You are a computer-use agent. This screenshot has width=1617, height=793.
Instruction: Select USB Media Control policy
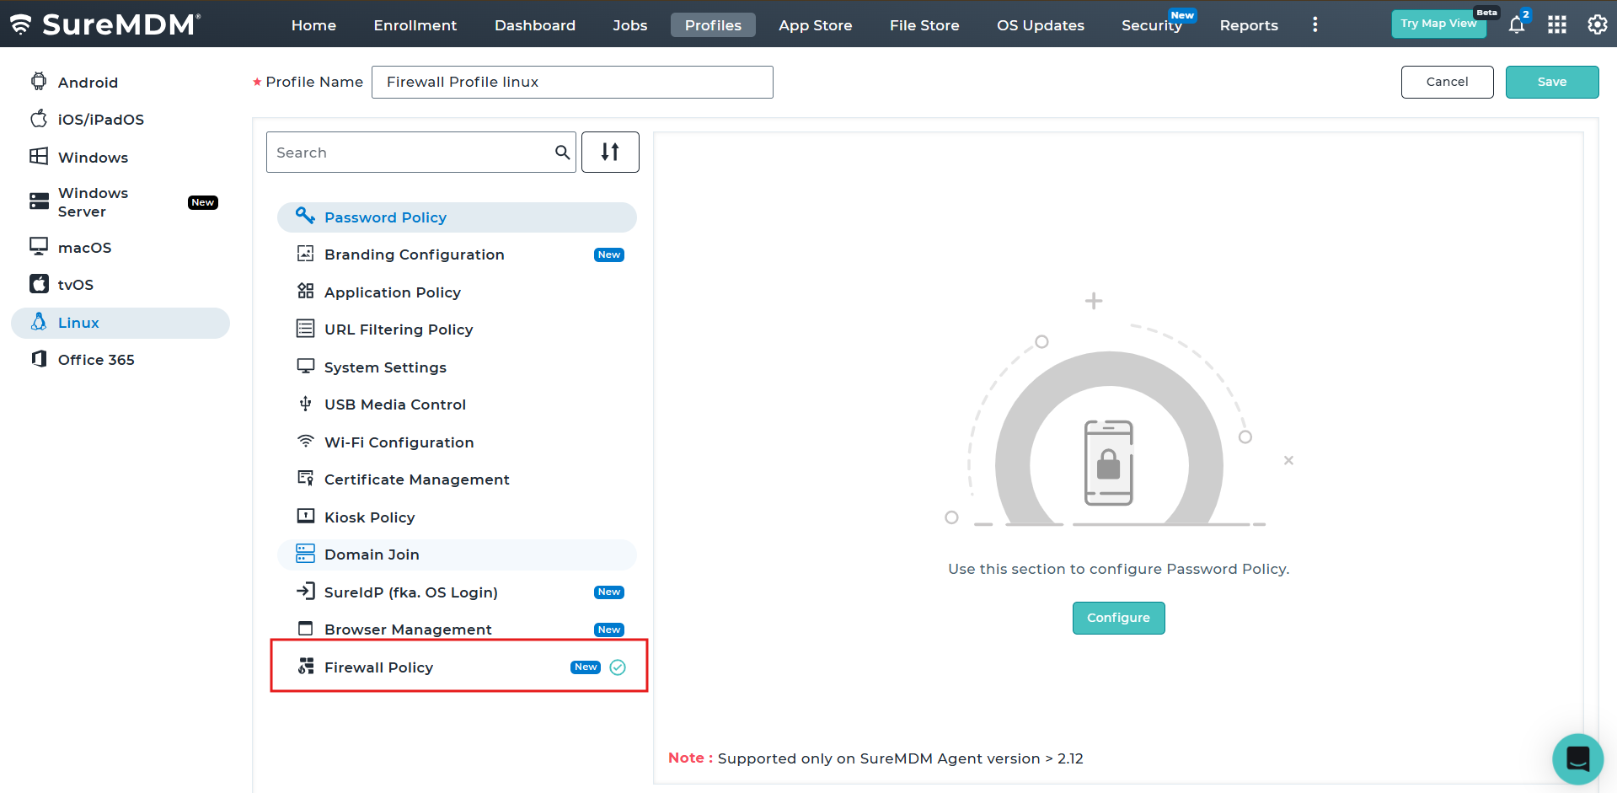(457, 405)
